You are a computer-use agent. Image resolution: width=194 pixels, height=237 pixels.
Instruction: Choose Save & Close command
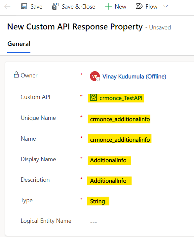[79, 7]
